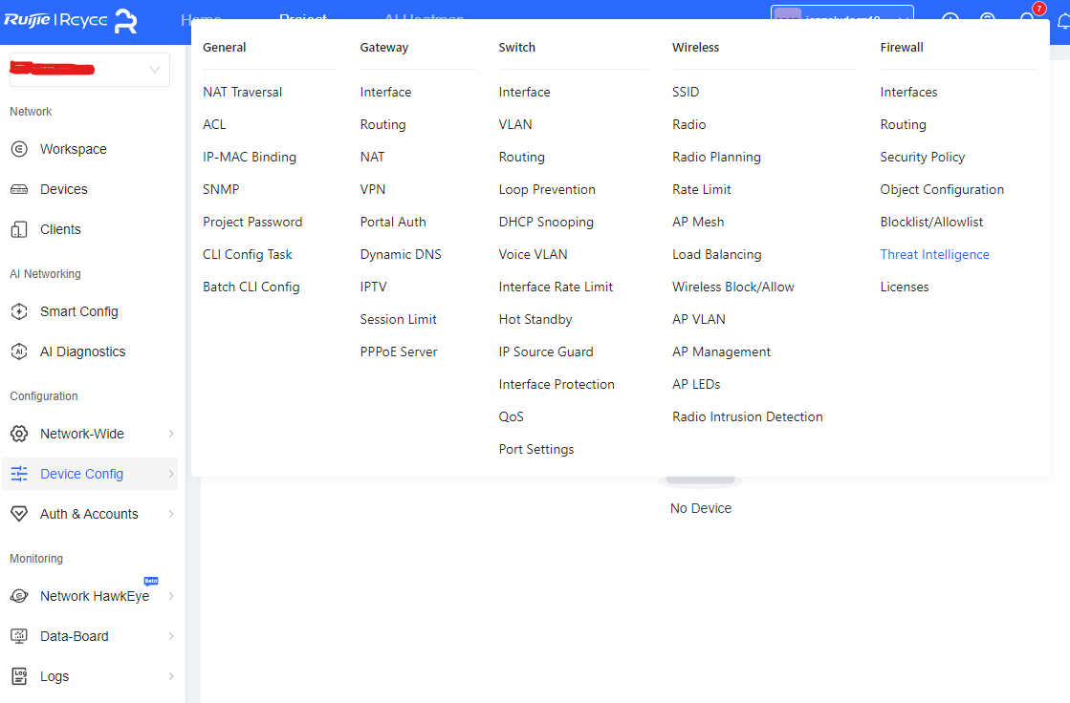Open SNMP configuration
This screenshot has height=703, width=1070.
click(x=221, y=189)
